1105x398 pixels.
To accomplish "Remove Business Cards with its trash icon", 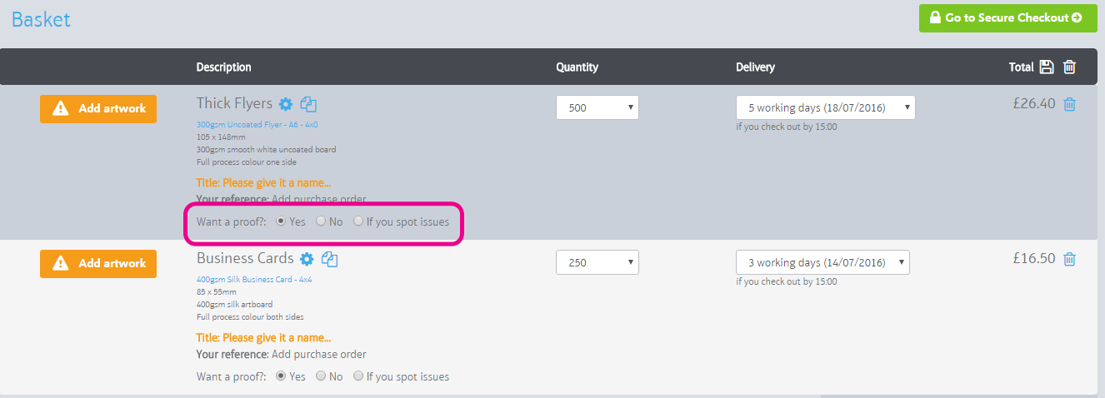I will pyautogui.click(x=1070, y=259).
